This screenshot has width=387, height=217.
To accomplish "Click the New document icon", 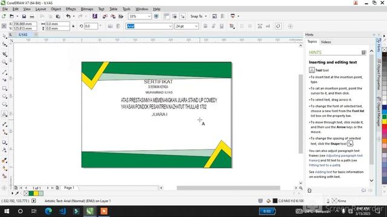I will click(4, 16).
